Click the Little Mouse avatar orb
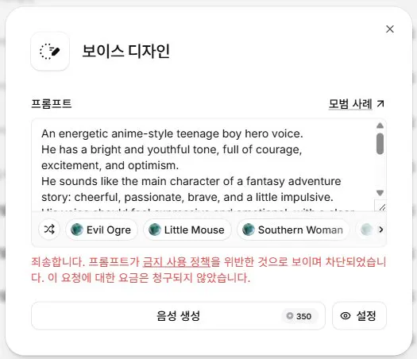Image resolution: width=417 pixels, height=359 pixels. [x=155, y=230]
